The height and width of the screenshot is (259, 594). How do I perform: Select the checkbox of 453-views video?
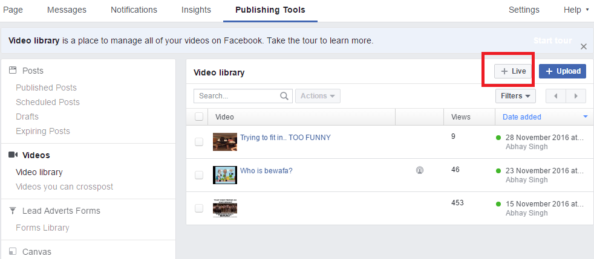coord(199,208)
